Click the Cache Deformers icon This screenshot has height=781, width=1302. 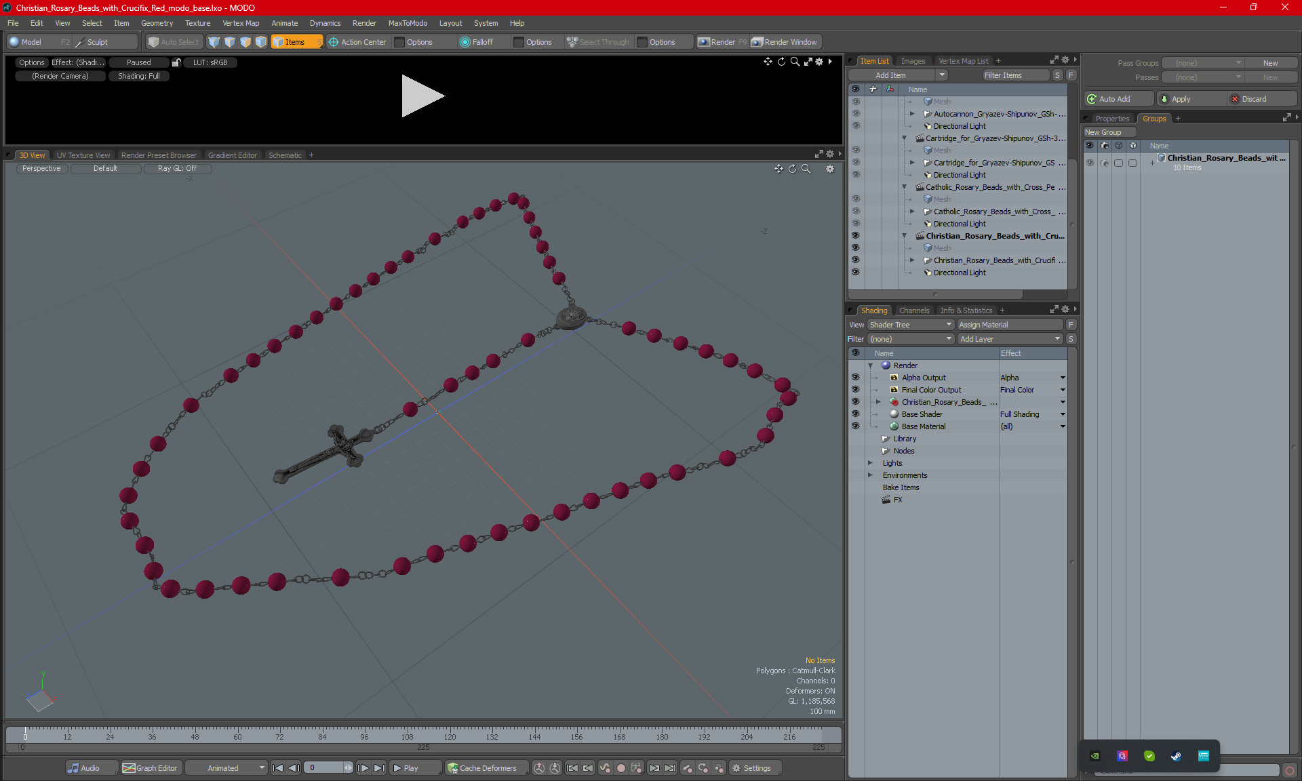pyautogui.click(x=452, y=768)
